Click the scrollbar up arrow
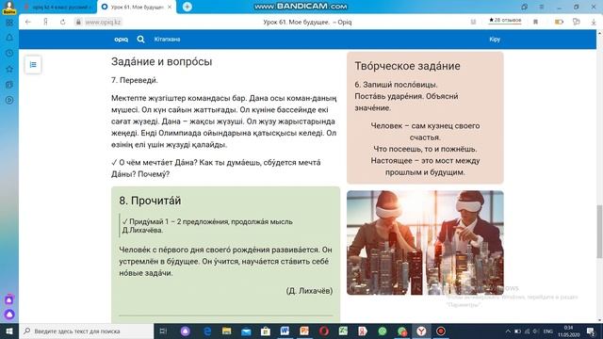Viewport: 603px width, 339px height. (x=599, y=34)
